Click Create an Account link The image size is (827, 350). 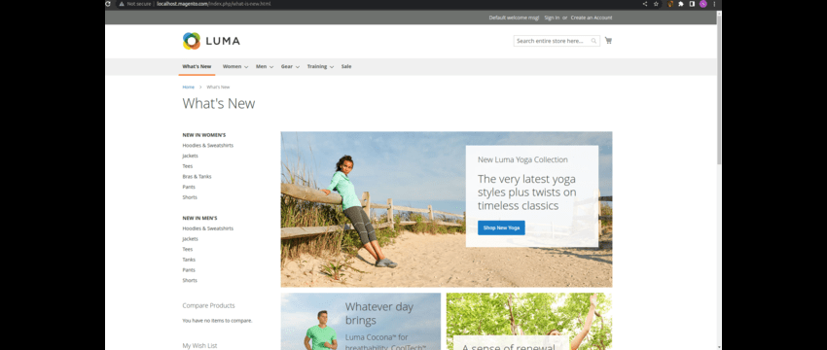tap(592, 17)
